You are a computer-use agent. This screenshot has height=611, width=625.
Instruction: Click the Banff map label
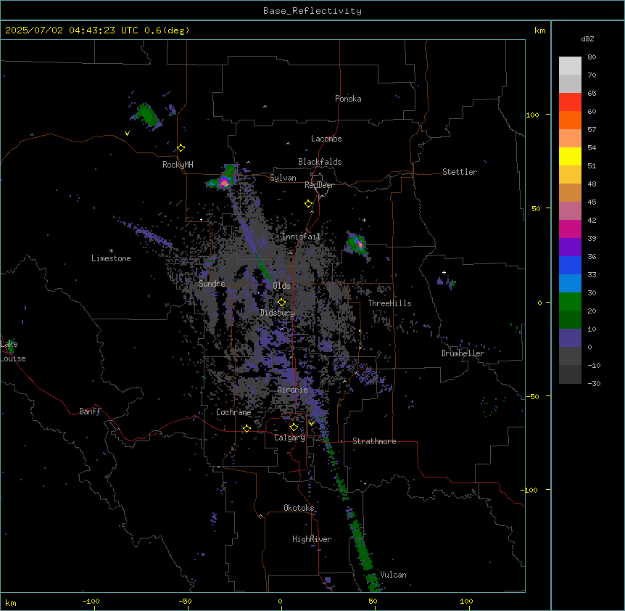coord(90,411)
